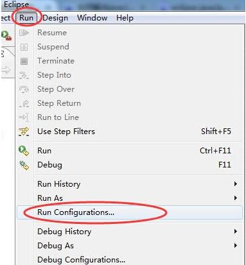Click the toolbar run icon behind menu

click(6, 35)
